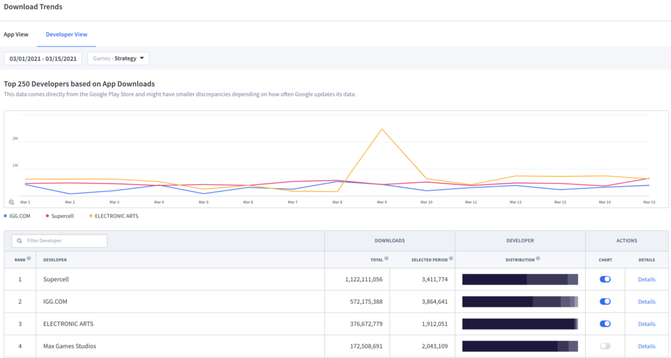Open the Selected Period help icon
Screen dimensions: 671x358
pyautogui.click(x=451, y=258)
